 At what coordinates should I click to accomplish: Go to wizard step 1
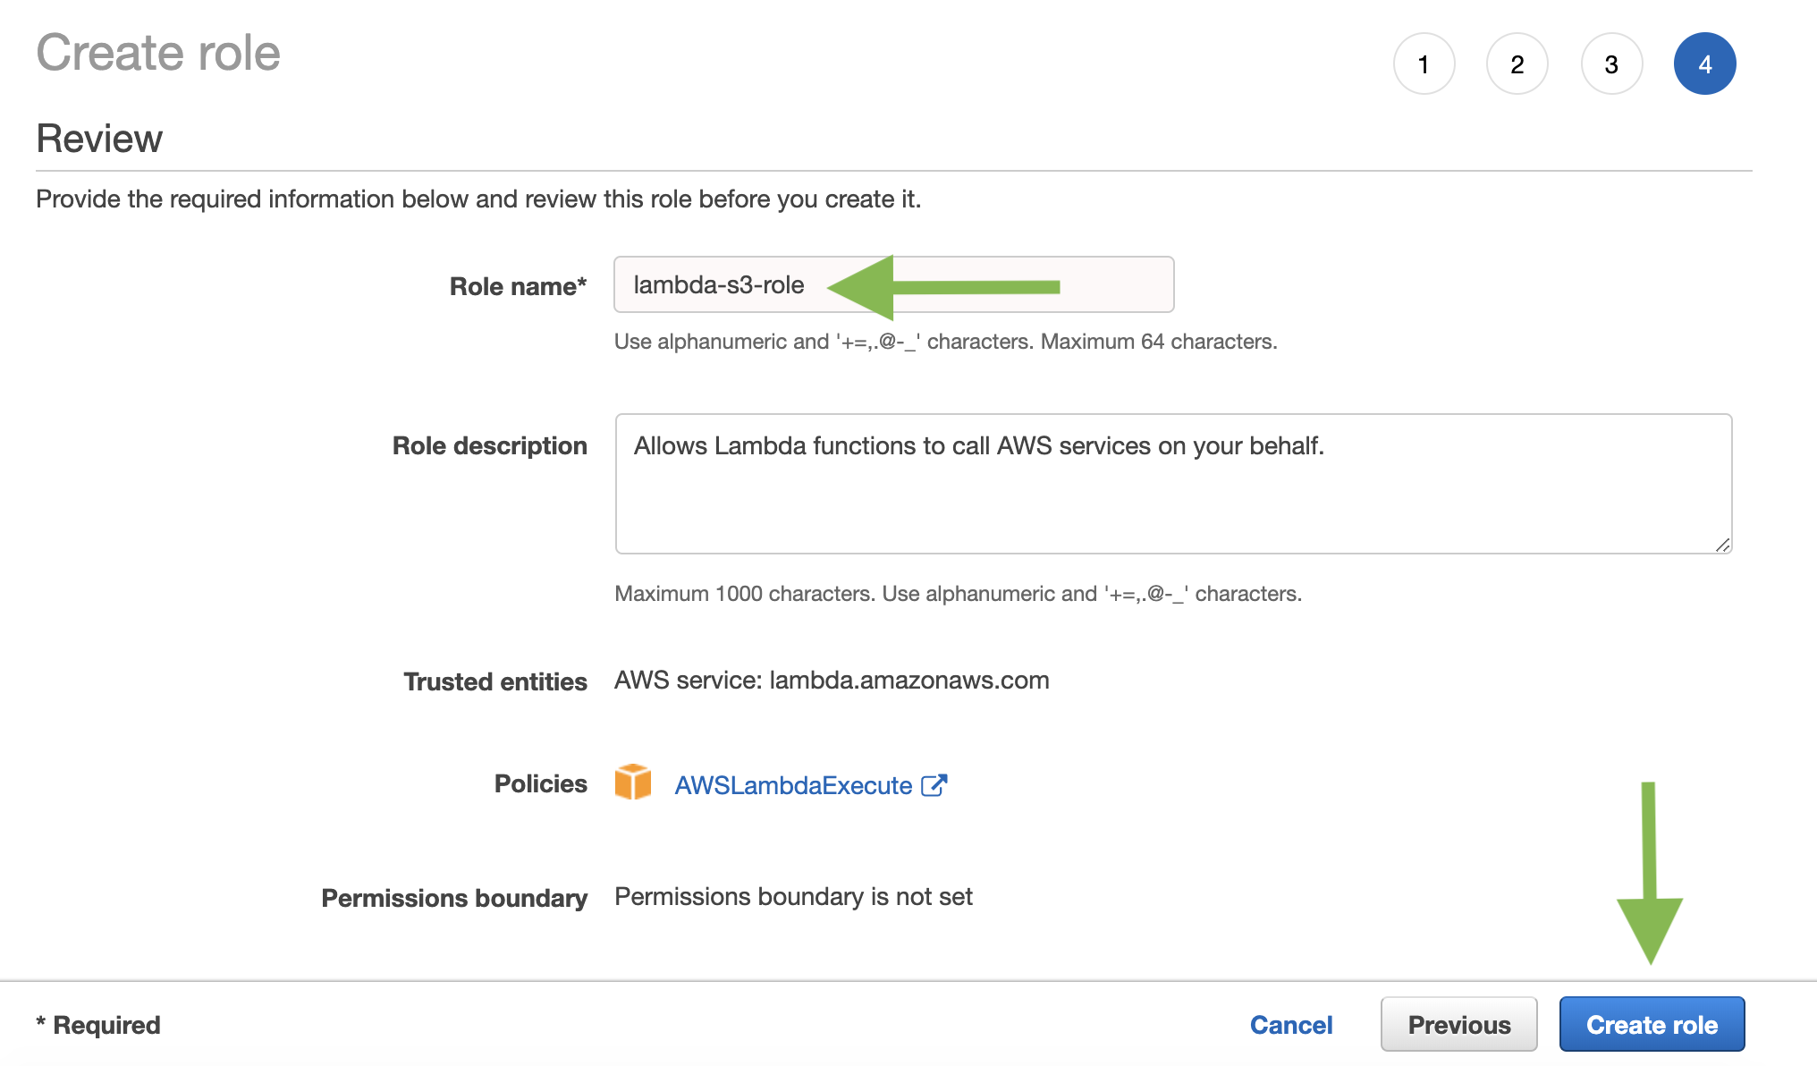point(1424,64)
